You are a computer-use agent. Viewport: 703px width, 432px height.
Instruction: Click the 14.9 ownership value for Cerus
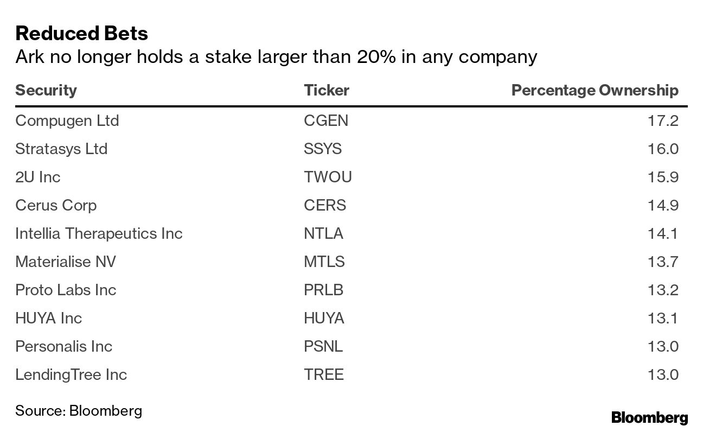click(663, 205)
